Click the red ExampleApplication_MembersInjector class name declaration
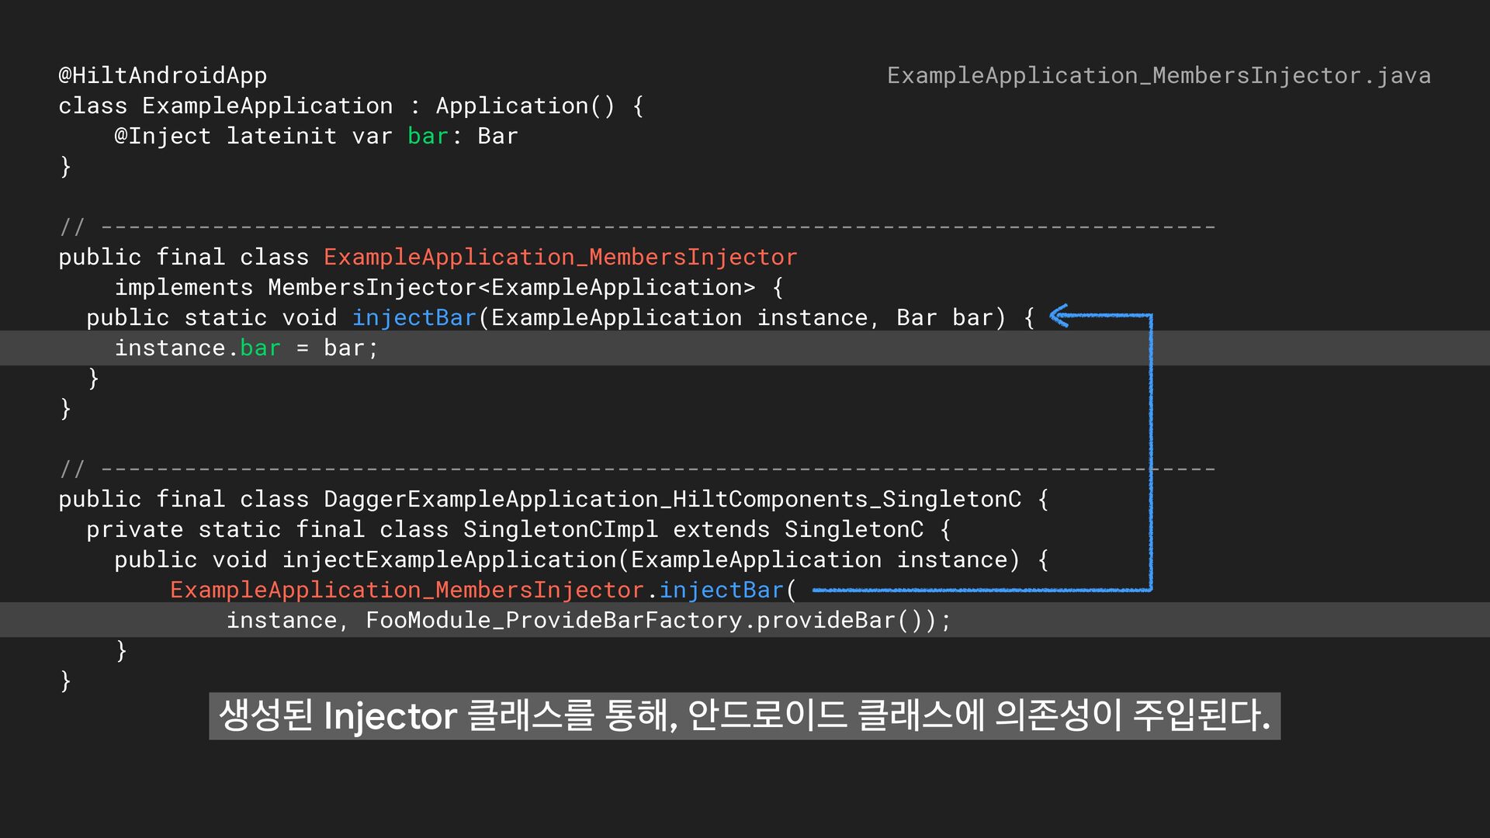 [560, 257]
